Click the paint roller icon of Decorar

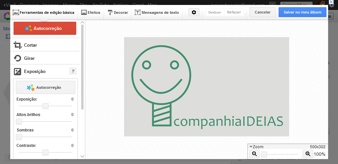point(110,12)
